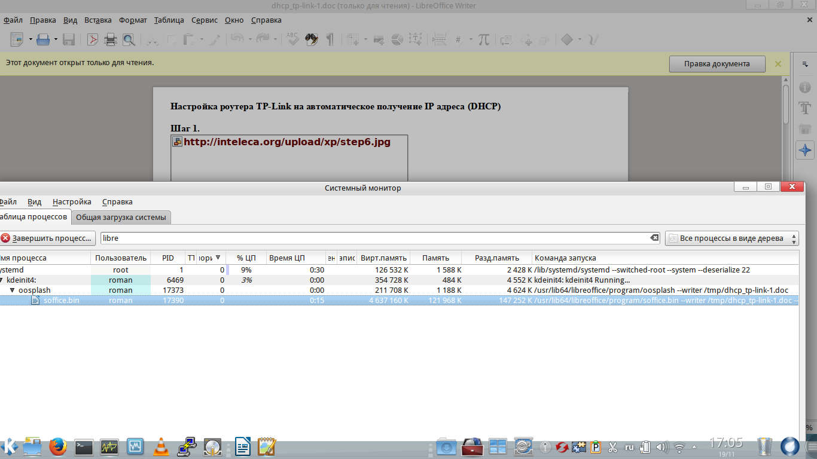Select the soffice.bin process row
This screenshot has height=459, width=817.
coord(399,301)
